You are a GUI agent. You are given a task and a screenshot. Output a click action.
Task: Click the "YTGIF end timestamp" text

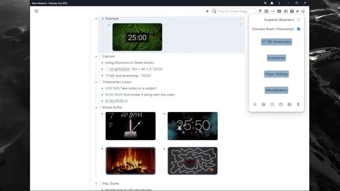point(122,75)
